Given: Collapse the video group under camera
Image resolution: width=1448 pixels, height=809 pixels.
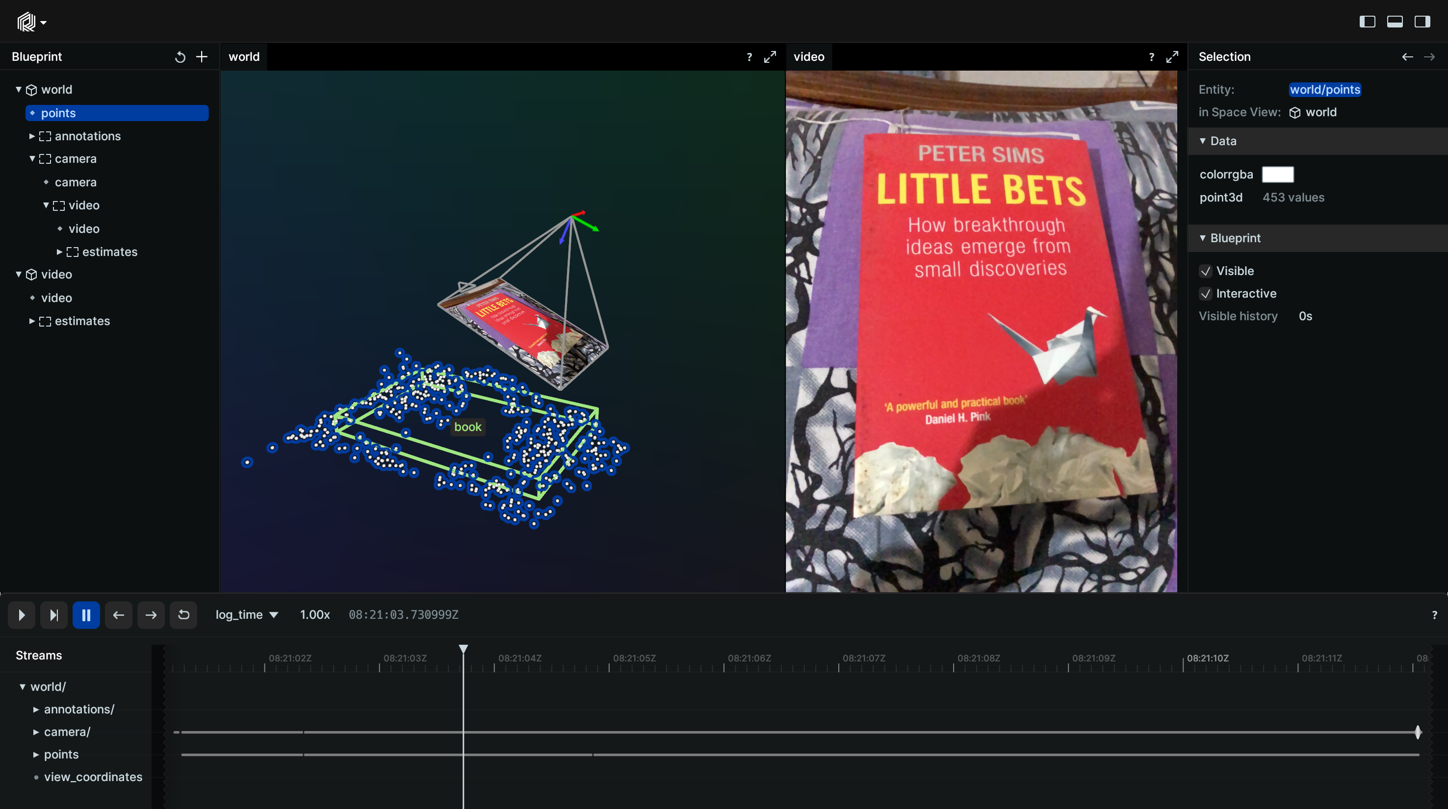Looking at the screenshot, I should click(46, 205).
